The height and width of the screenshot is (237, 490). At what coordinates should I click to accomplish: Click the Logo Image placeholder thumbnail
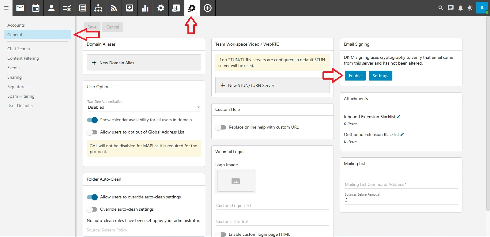(x=236, y=181)
